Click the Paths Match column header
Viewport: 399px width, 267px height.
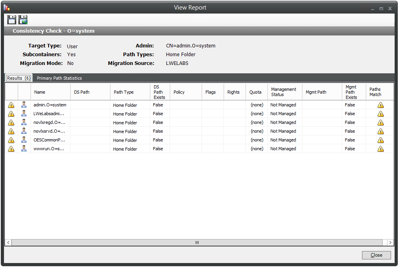(x=379, y=92)
